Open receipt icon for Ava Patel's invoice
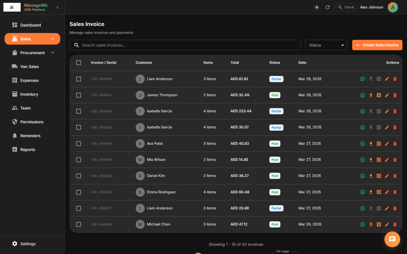Viewport: 407px width, 254px height. 379,144
